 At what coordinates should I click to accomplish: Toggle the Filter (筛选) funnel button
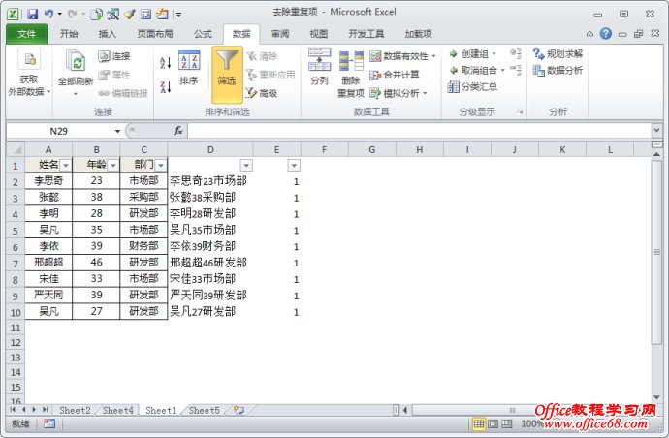pyautogui.click(x=227, y=75)
